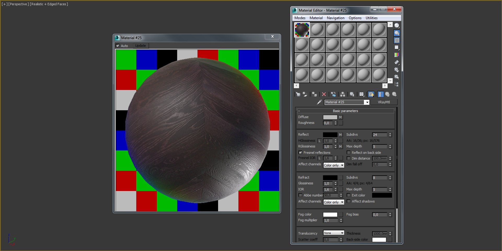The height and width of the screenshot is (251, 502).
Task: Collapse the Basic parameters rollout
Action: click(345, 111)
